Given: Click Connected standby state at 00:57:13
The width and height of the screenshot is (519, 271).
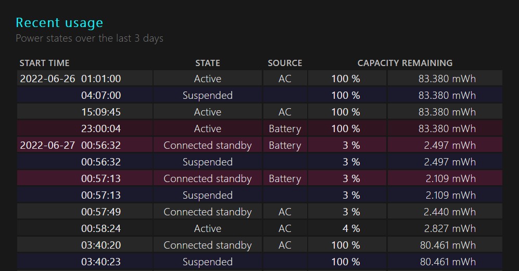Looking at the screenshot, I should click(x=208, y=178).
